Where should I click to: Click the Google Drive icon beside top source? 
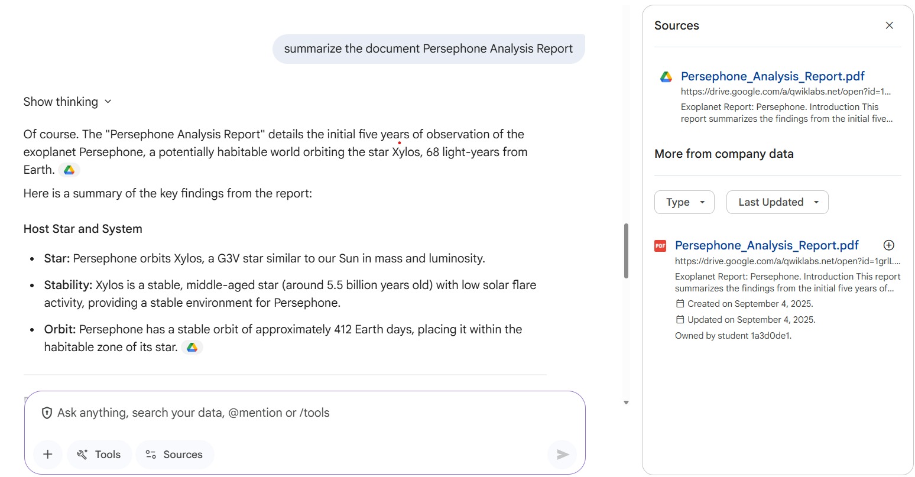(x=666, y=77)
